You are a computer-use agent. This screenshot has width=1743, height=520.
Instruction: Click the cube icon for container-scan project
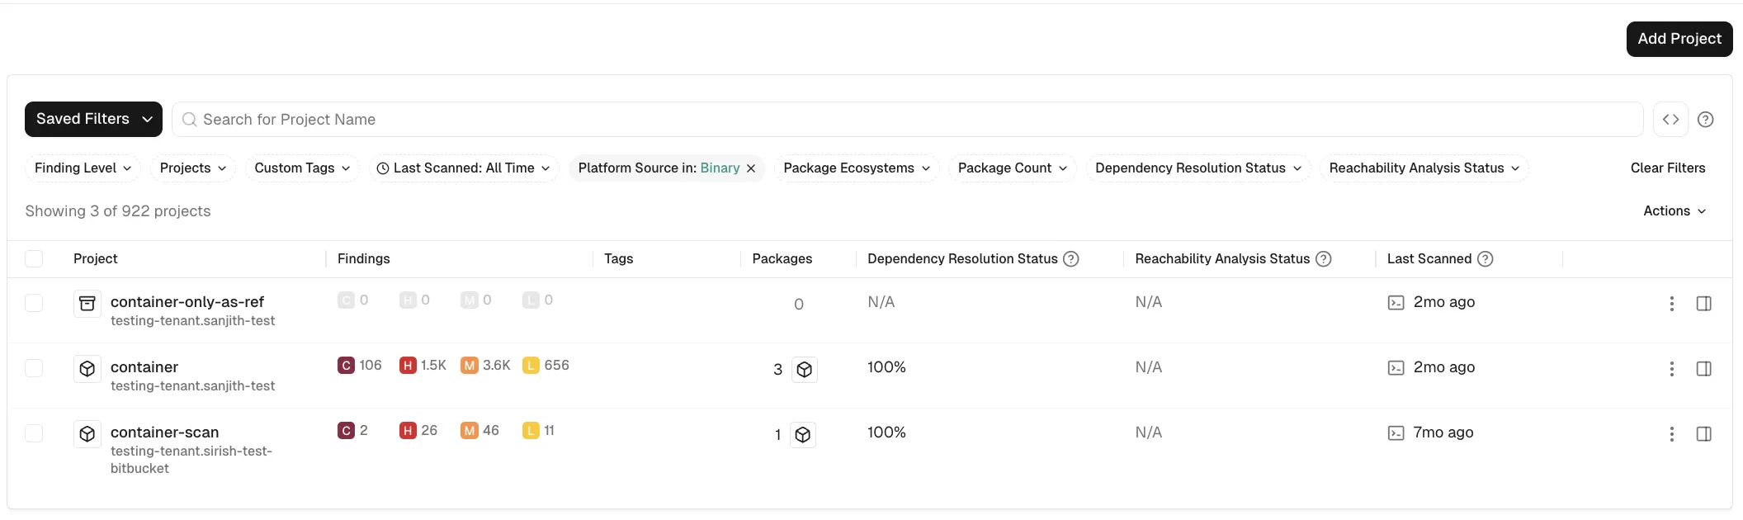[x=87, y=434]
